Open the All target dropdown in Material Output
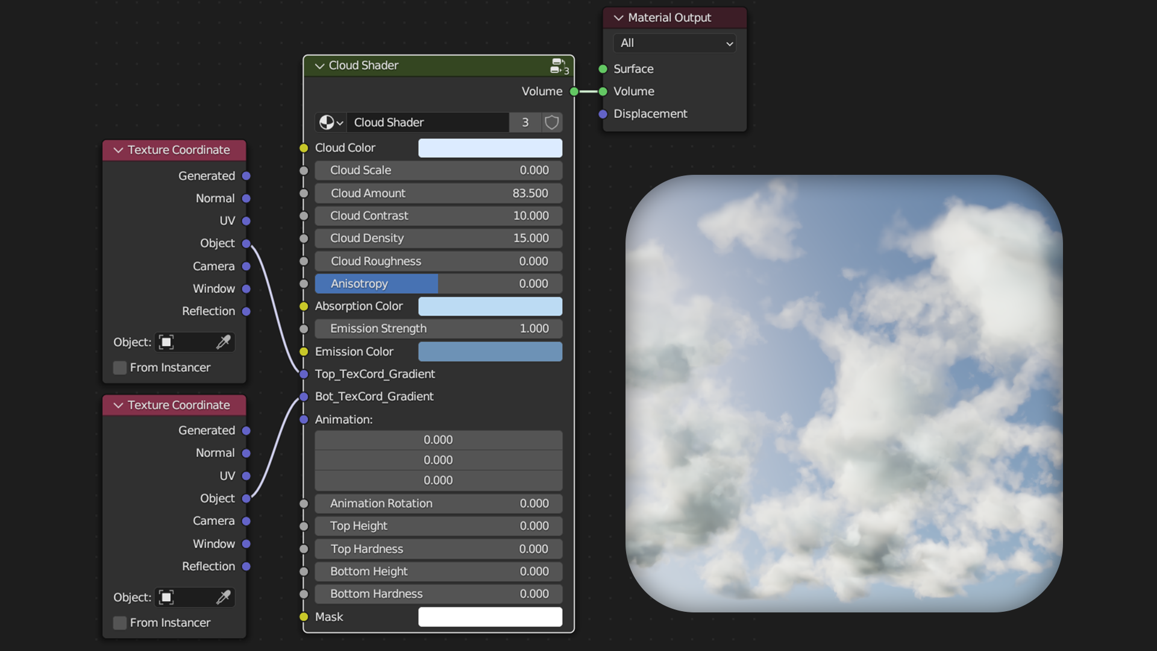The image size is (1157, 651). tap(674, 43)
